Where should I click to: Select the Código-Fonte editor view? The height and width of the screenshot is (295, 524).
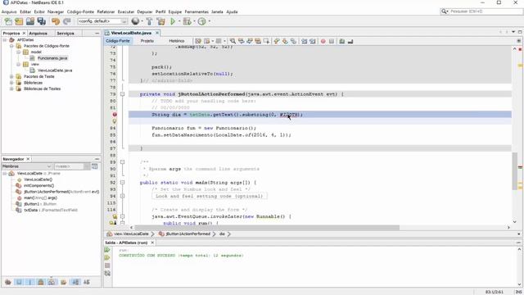118,41
